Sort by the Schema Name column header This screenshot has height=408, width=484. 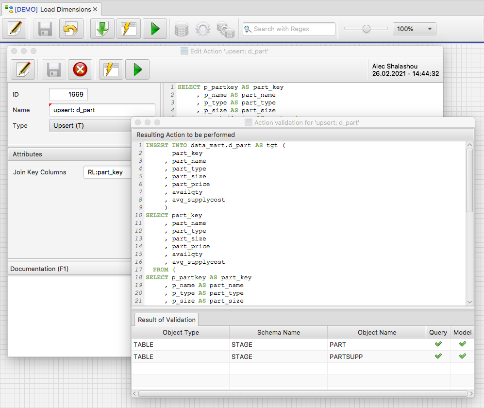point(278,333)
